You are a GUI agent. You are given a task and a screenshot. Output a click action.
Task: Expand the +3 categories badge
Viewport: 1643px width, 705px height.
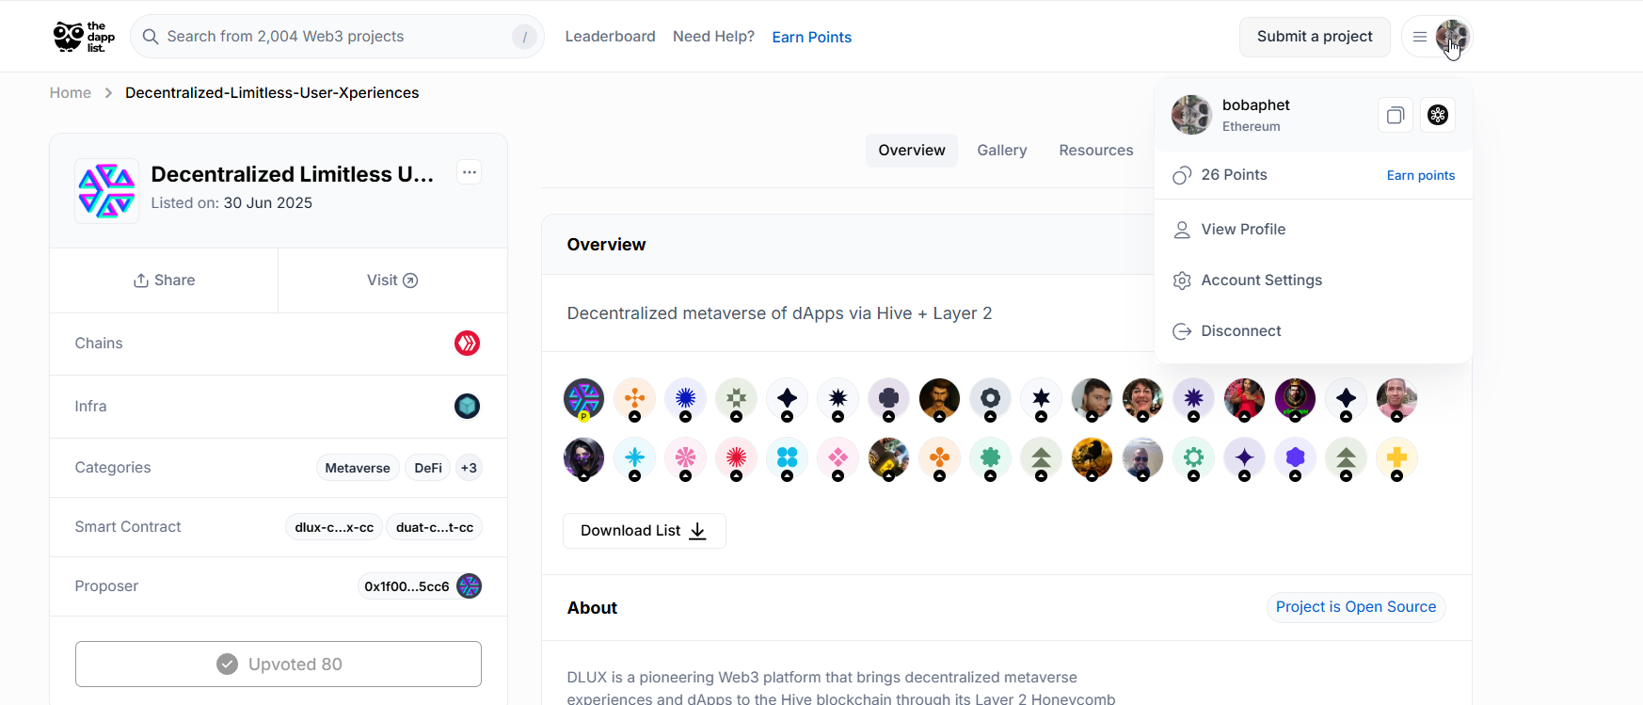click(x=469, y=468)
